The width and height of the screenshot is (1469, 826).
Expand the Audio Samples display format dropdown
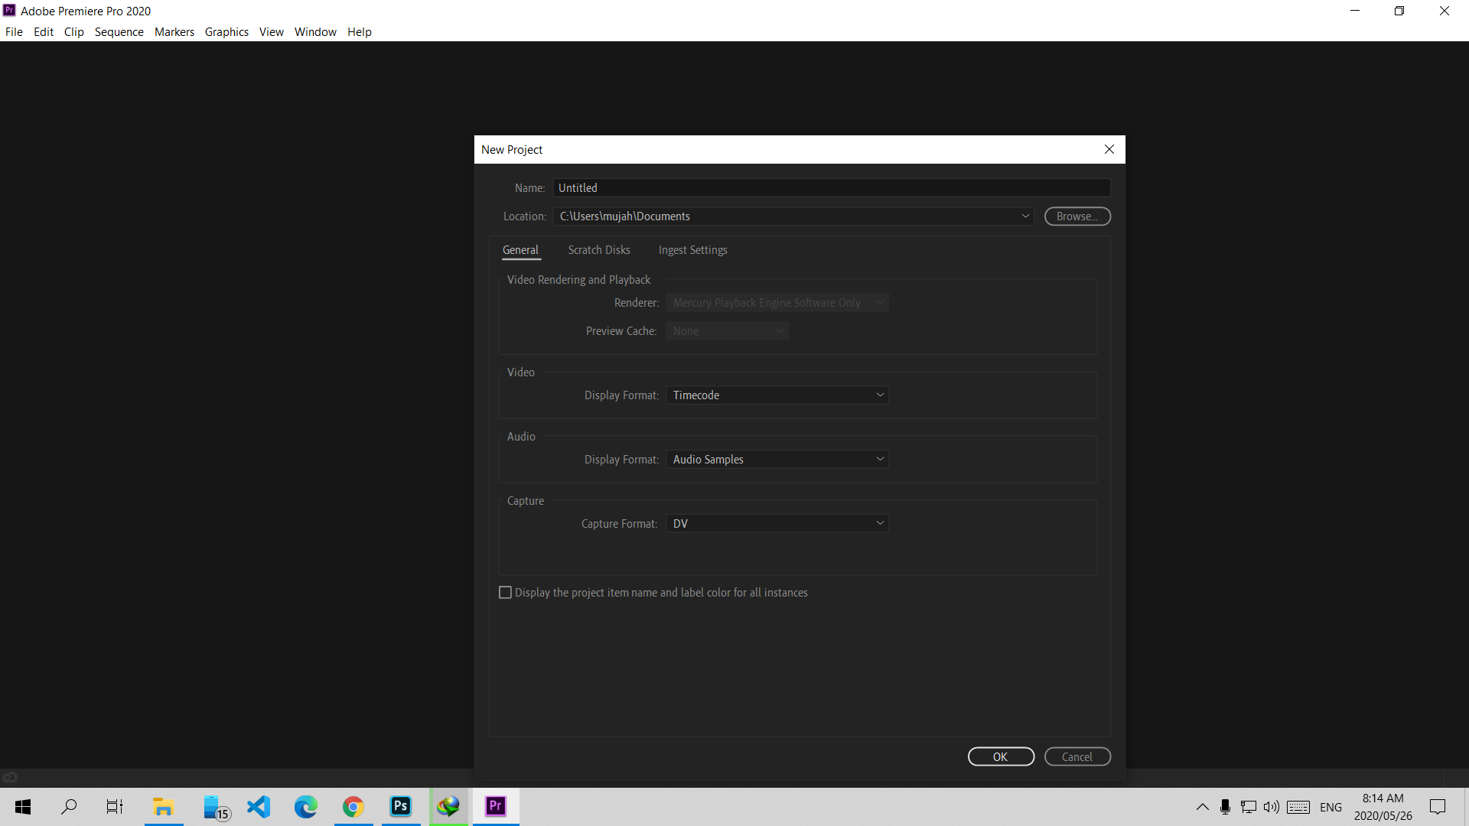777,460
